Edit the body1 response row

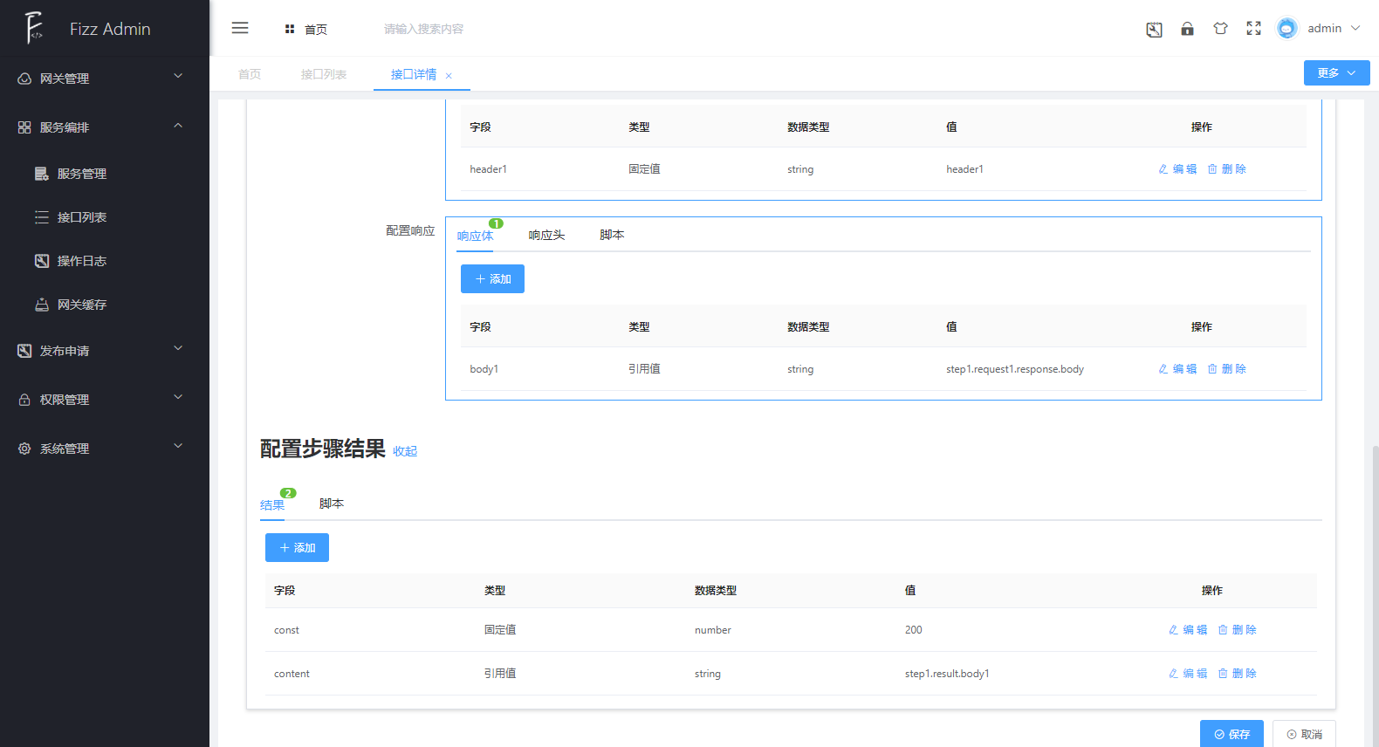[1177, 369]
